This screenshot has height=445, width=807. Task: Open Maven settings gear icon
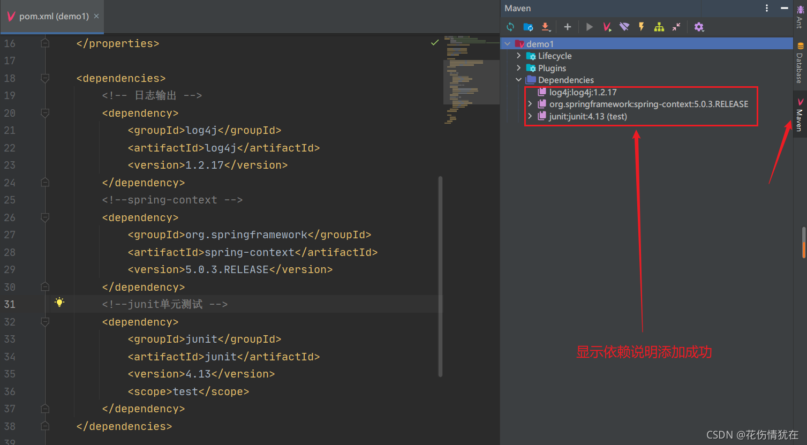pos(699,27)
